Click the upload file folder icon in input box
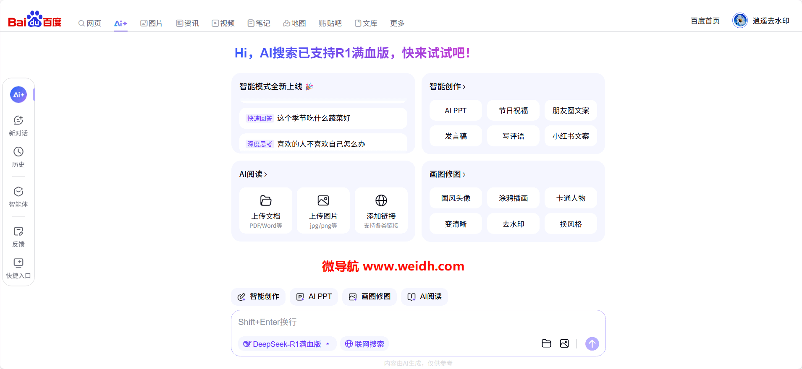The image size is (802, 369). (546, 343)
